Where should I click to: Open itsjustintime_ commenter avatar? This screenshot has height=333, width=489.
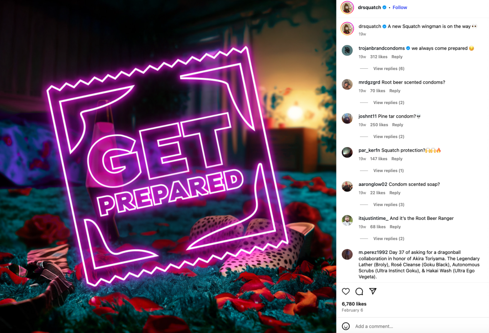pyautogui.click(x=347, y=220)
